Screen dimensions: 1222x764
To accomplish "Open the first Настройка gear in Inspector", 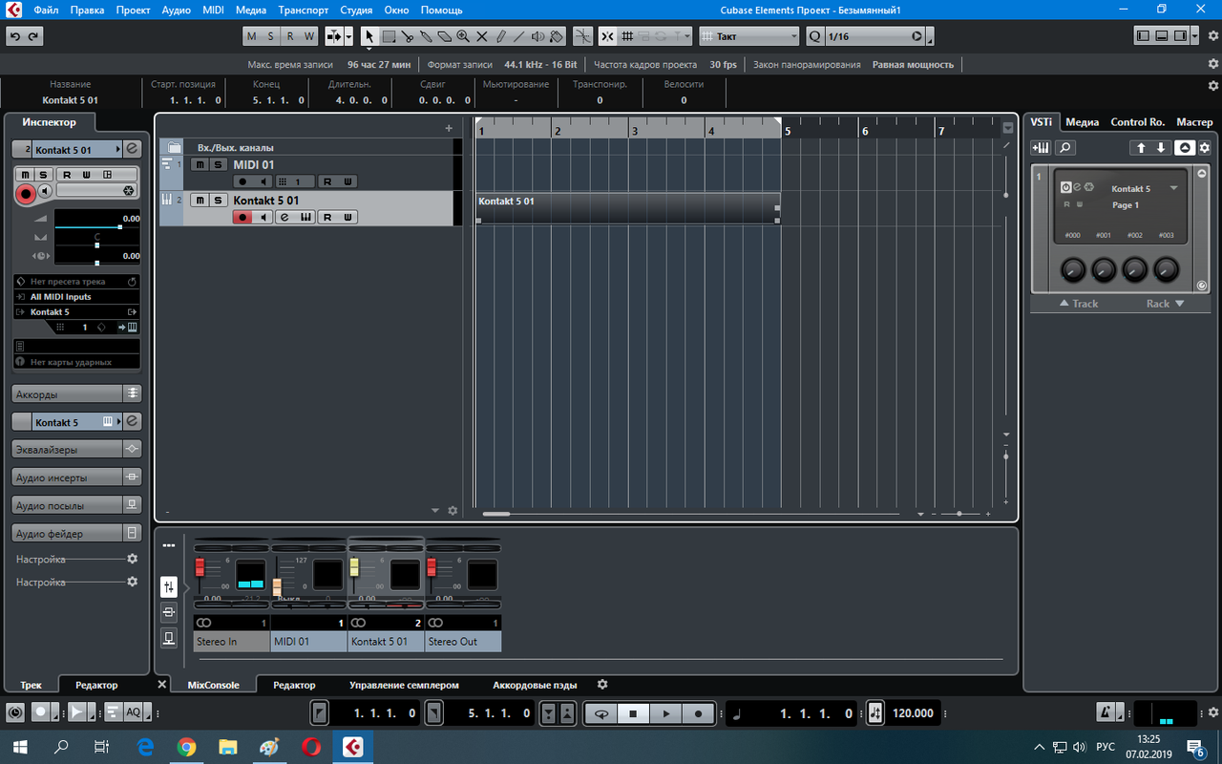I will [x=133, y=559].
